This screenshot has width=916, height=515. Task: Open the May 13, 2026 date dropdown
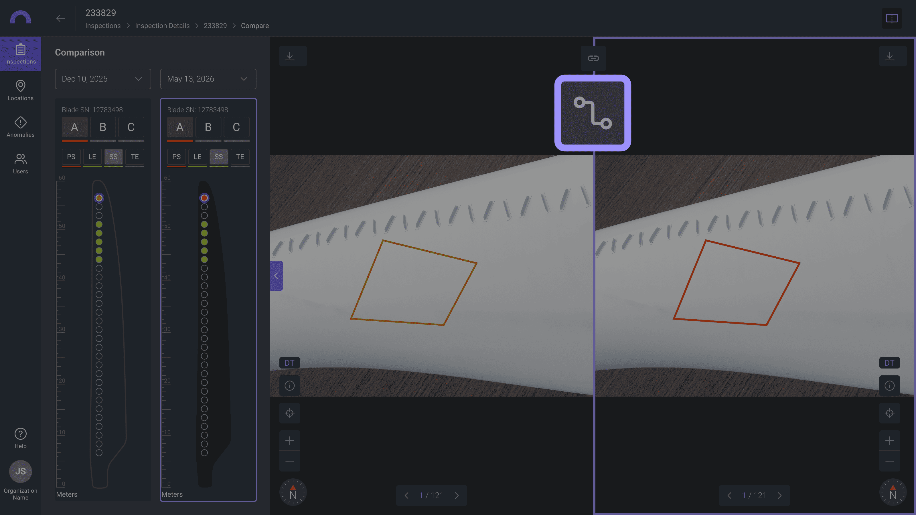point(208,79)
